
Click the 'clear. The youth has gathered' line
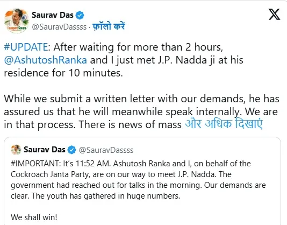(95, 196)
